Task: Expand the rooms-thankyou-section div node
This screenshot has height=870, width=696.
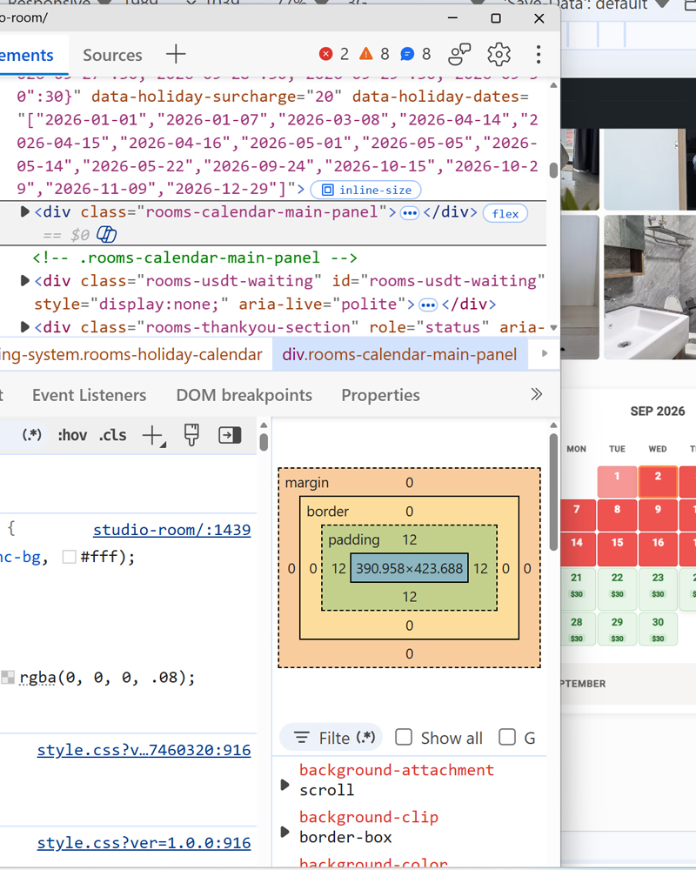Action: click(24, 327)
